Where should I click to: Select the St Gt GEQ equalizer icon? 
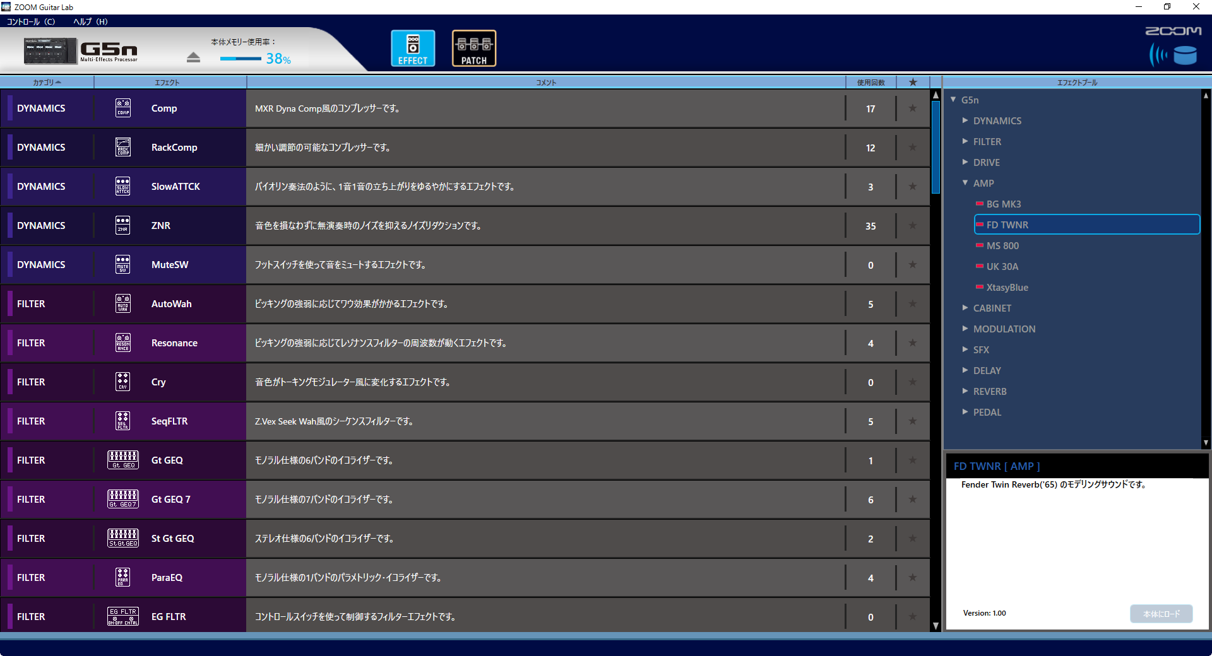(x=123, y=538)
